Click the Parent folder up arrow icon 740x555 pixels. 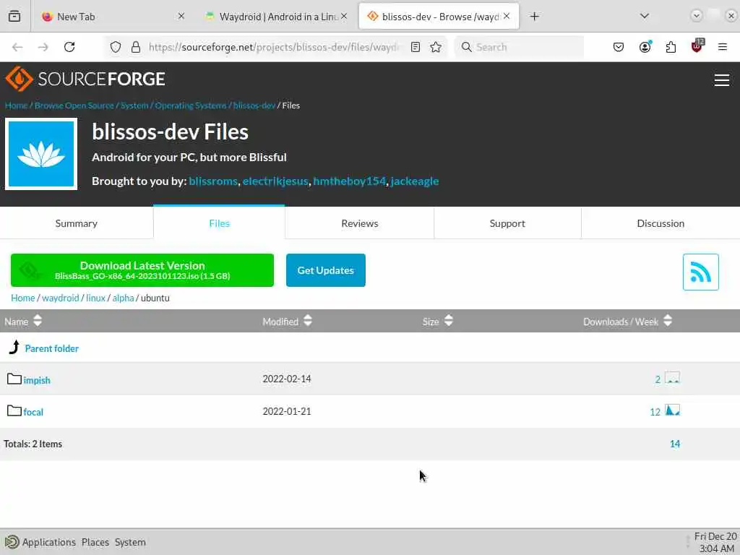tap(14, 348)
